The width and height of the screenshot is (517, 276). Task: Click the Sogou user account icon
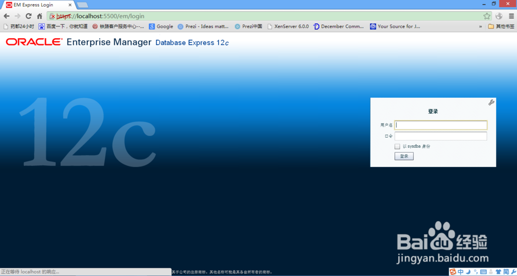[490, 272]
